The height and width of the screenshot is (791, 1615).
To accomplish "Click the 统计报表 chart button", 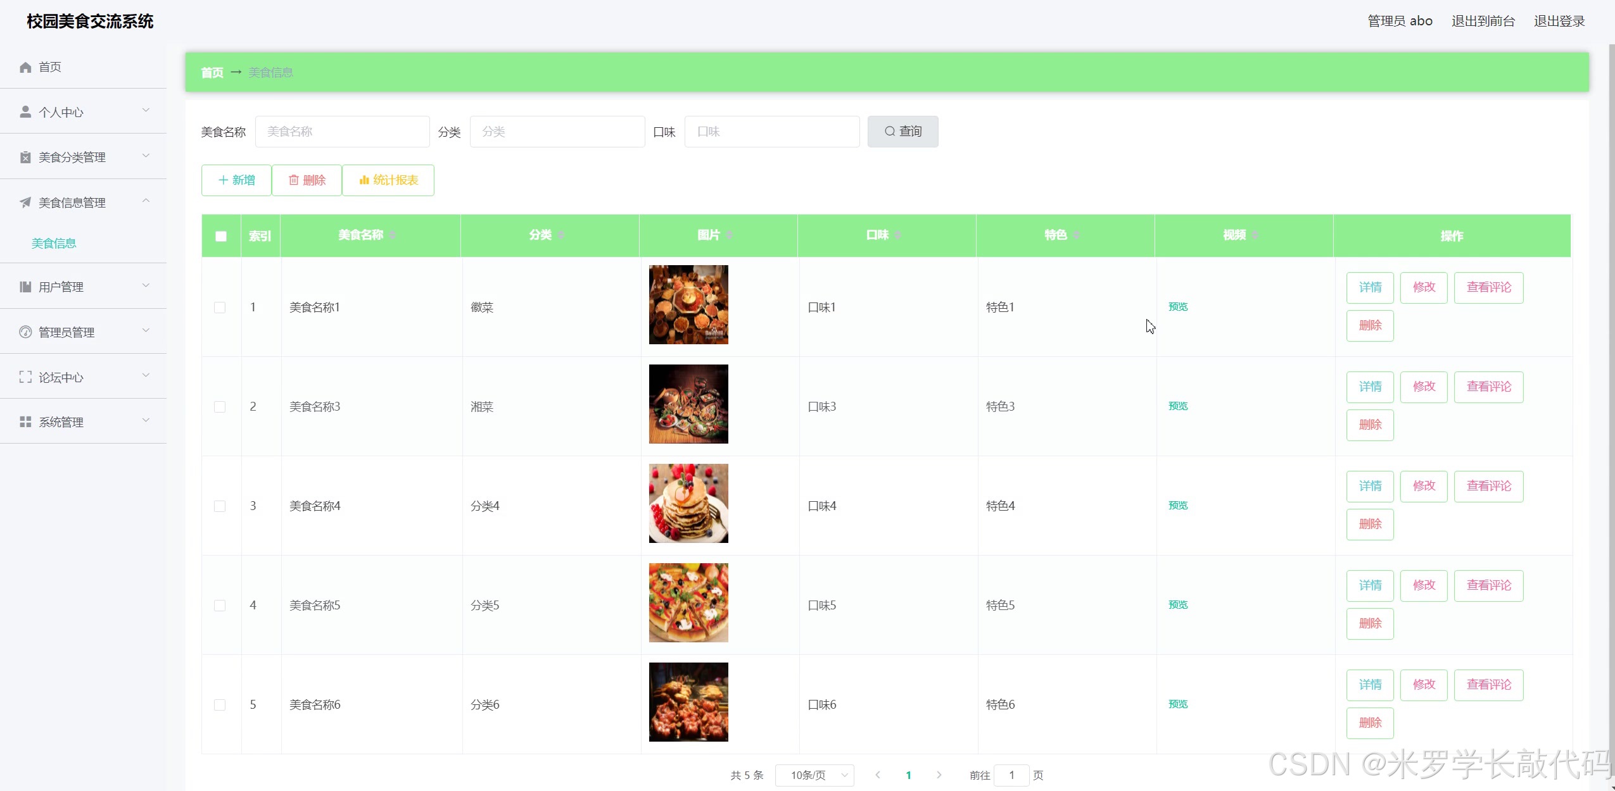I will (x=388, y=180).
